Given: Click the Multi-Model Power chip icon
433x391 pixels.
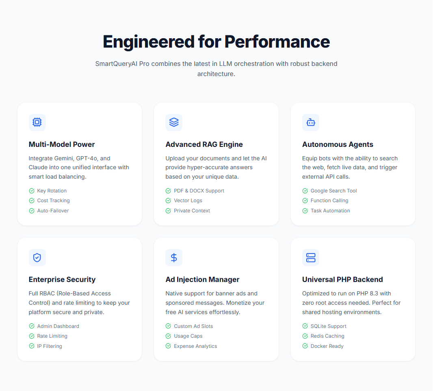Looking at the screenshot, I should tap(37, 122).
